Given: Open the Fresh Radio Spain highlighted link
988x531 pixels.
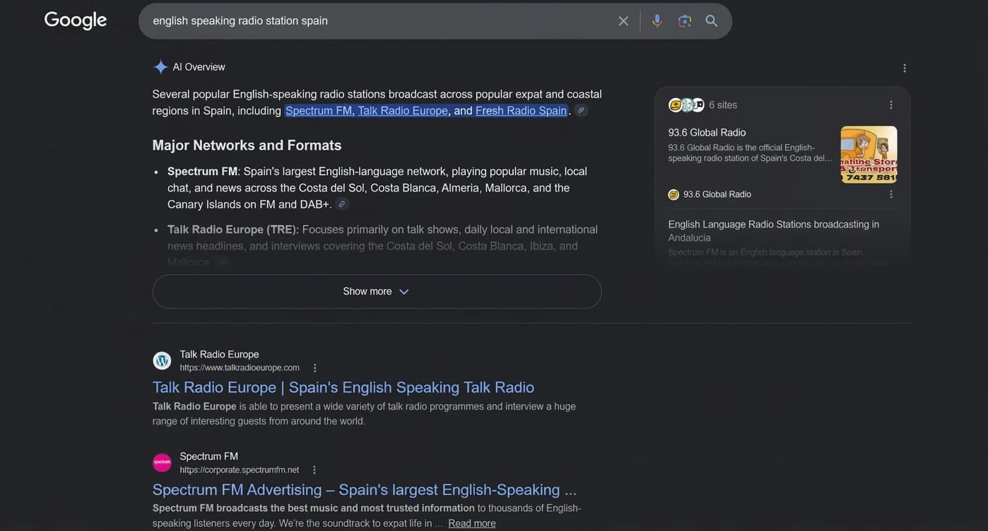Looking at the screenshot, I should pos(521,110).
